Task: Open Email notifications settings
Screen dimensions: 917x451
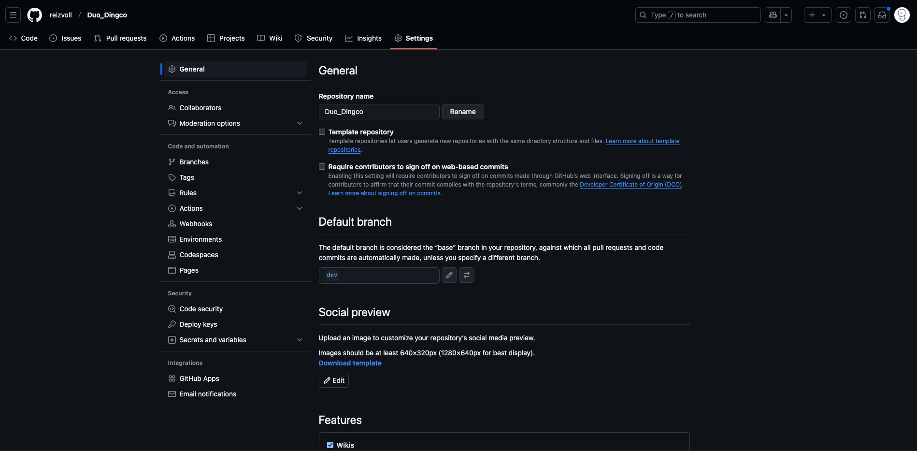Action: pyautogui.click(x=236, y=394)
